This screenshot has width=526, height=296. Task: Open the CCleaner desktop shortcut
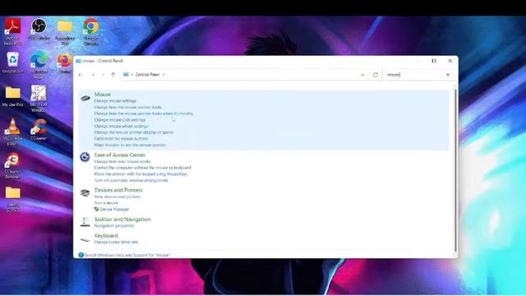click(39, 130)
